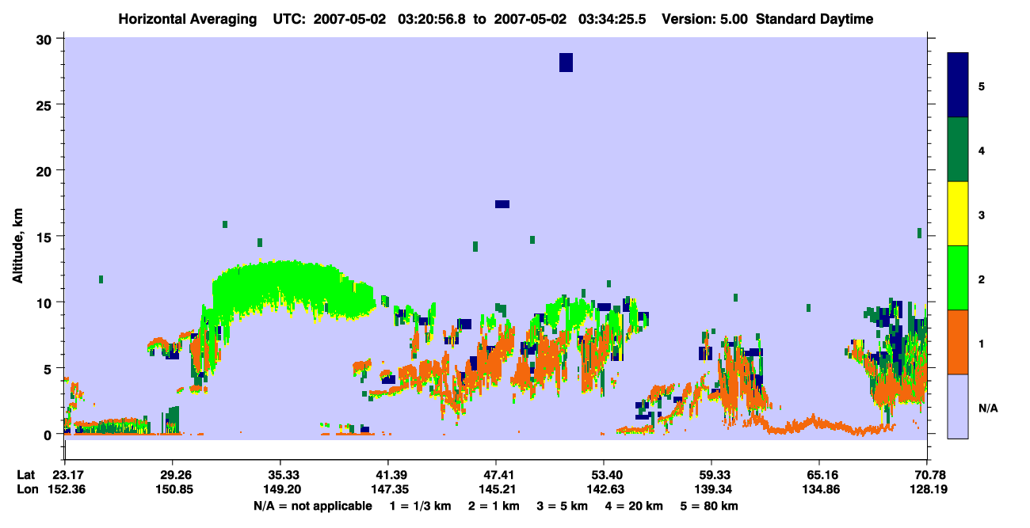1030x528 pixels.
Task: Click the bright green level 2 color band
Action: [x=958, y=278]
